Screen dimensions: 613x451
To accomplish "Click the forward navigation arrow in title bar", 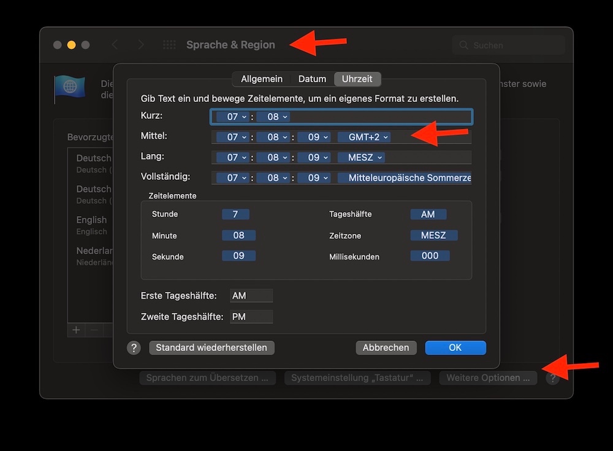I will point(141,45).
